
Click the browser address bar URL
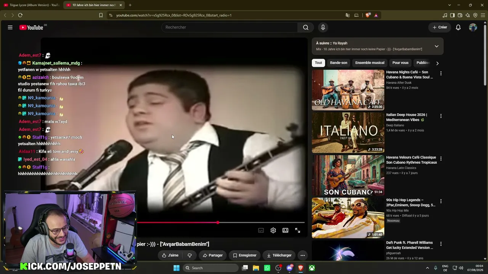click(174, 15)
